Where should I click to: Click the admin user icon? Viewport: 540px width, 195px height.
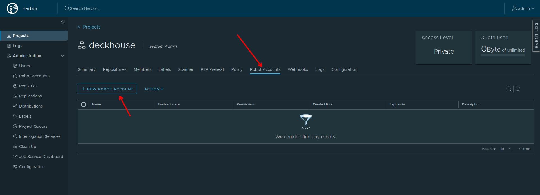[514, 8]
